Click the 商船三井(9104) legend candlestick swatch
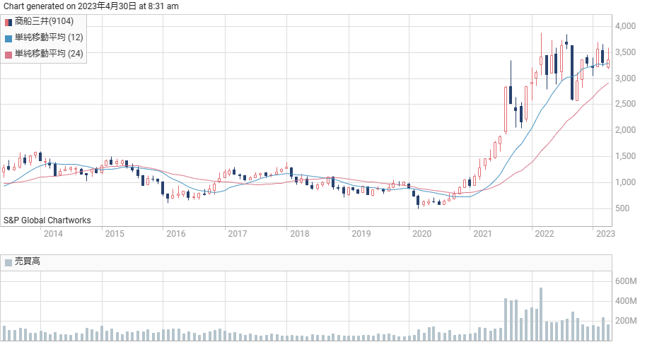Viewport: 652px width, 342px height. click(x=8, y=22)
